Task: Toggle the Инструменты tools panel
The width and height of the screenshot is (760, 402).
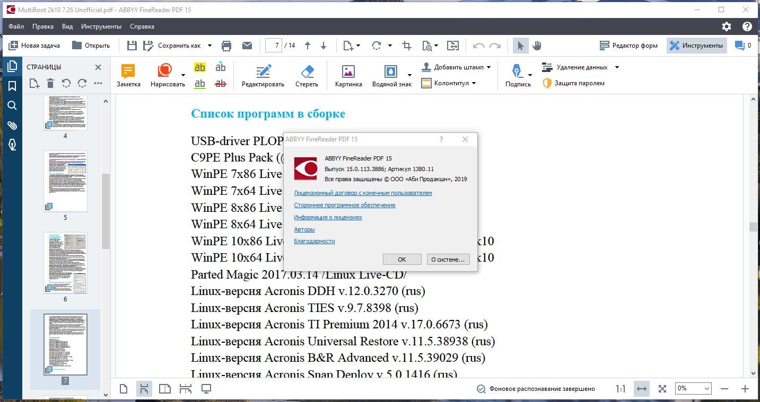Action: (x=696, y=46)
